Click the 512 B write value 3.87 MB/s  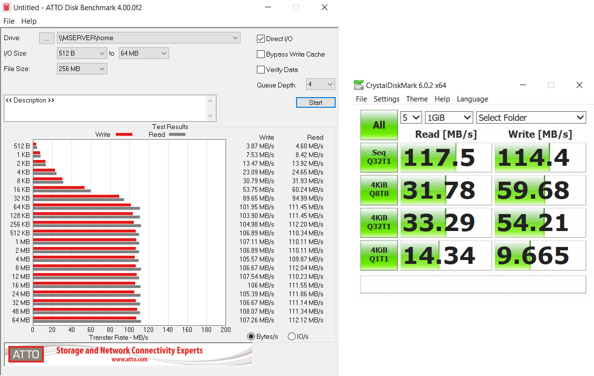coord(260,146)
